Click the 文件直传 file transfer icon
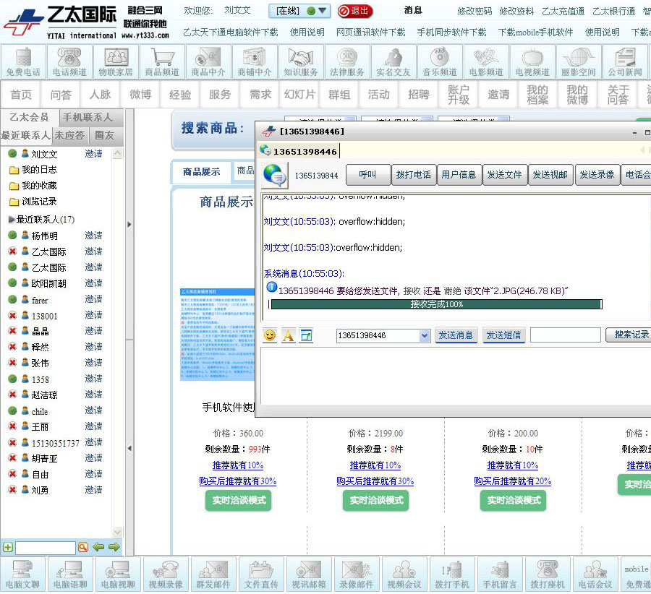651x594 pixels. pos(262,574)
